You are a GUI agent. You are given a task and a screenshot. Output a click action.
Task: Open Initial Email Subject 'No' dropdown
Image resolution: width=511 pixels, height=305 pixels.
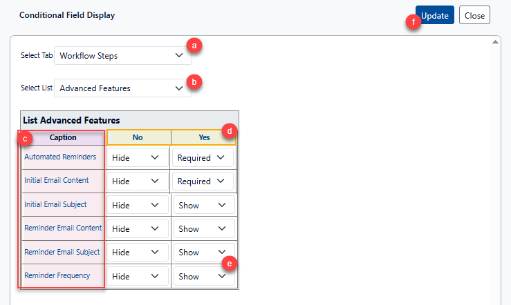click(x=137, y=205)
